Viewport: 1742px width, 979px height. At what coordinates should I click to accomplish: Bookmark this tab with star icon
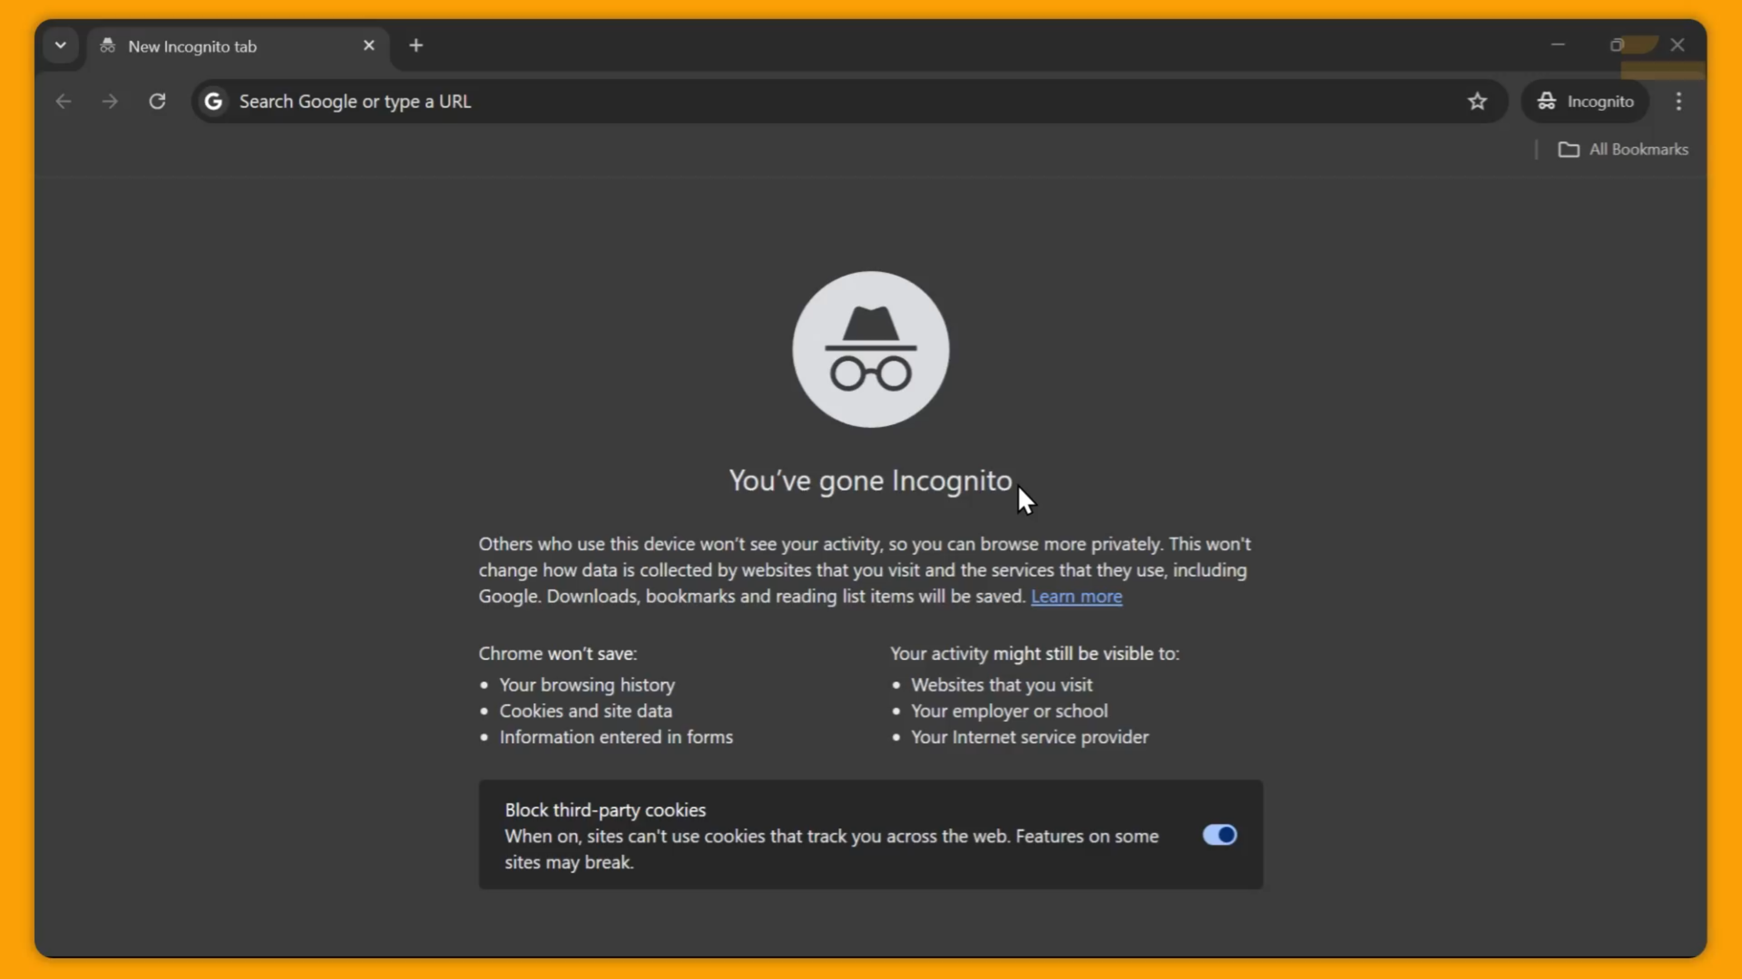[1478, 102]
